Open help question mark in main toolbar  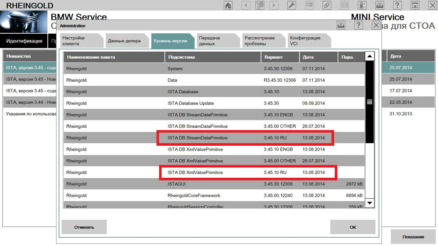(397, 5)
